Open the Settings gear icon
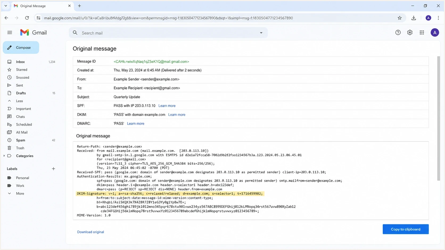Viewport: 445px width, 250px height. coord(410,32)
